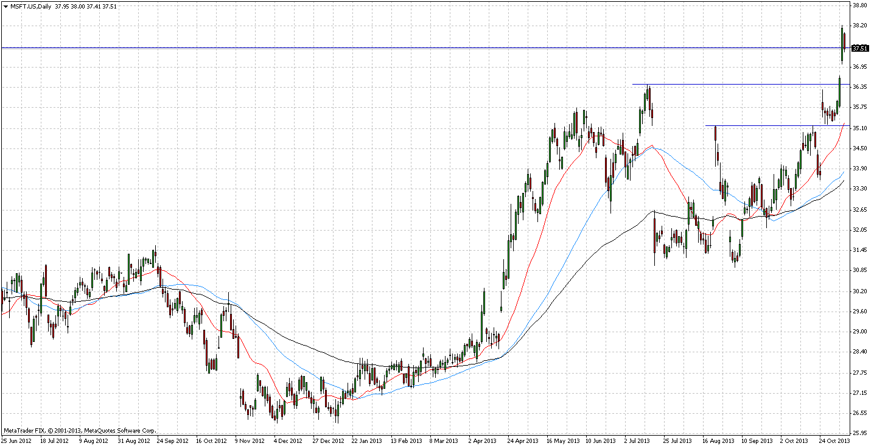Click the 4 Dec 2012 date label
This screenshot has height=446, width=874.
click(x=288, y=441)
